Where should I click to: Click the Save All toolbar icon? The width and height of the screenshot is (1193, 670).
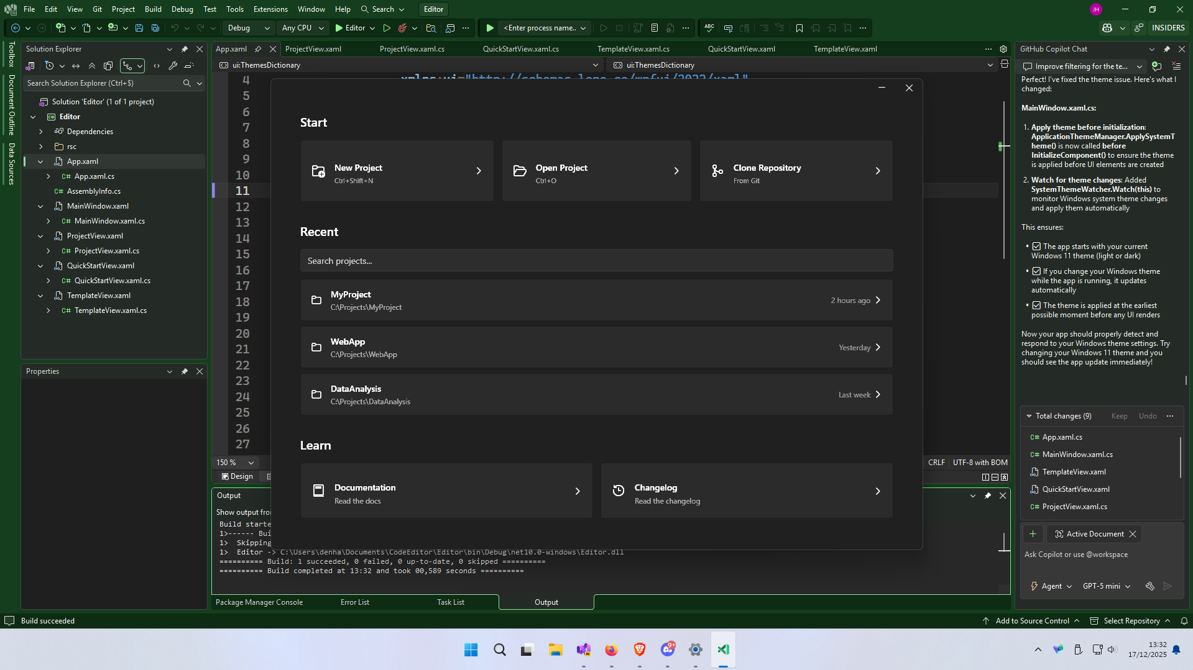click(x=155, y=28)
